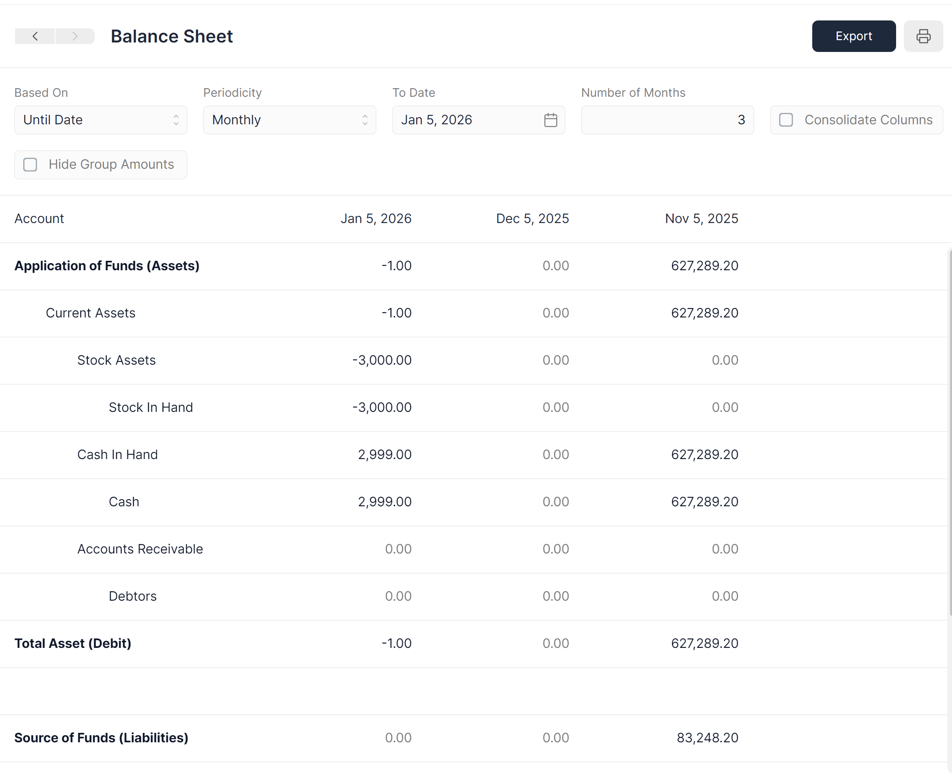
Task: Select the Total Asset (Debit) row
Action: tap(73, 643)
